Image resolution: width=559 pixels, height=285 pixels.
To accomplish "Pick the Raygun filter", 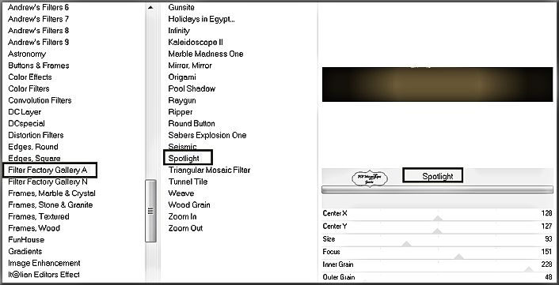I will pos(182,100).
